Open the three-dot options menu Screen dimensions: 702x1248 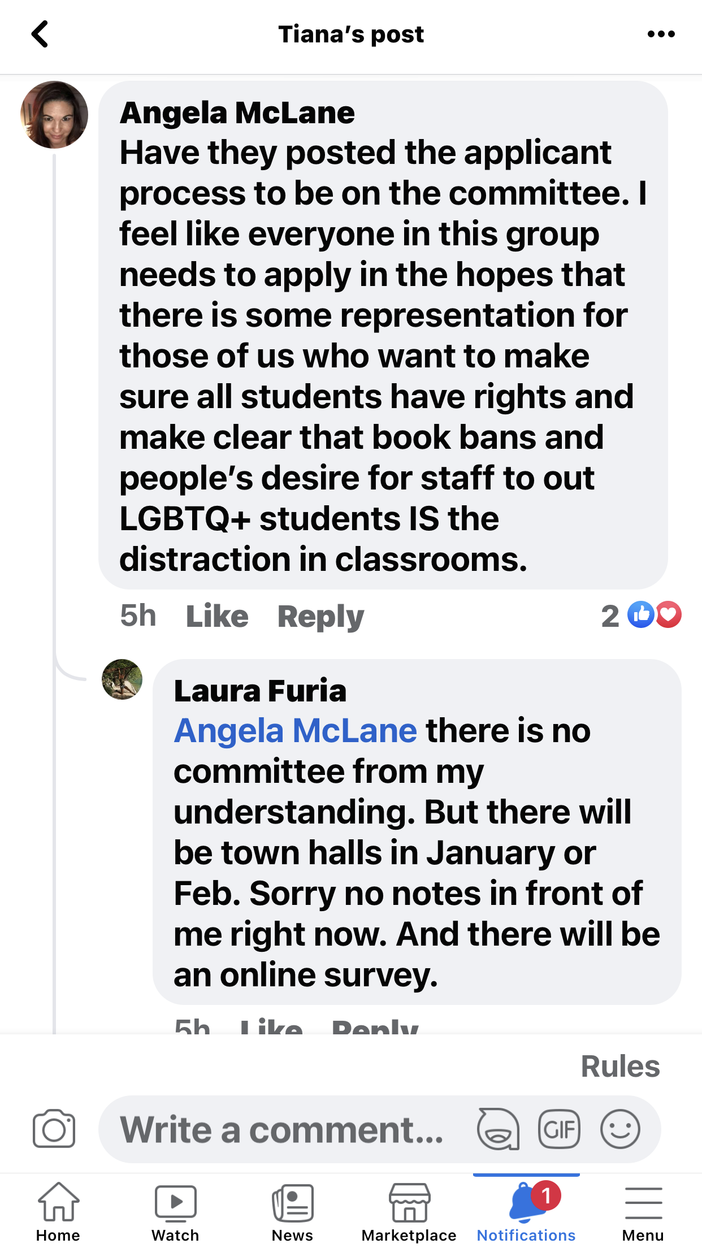pyautogui.click(x=661, y=34)
